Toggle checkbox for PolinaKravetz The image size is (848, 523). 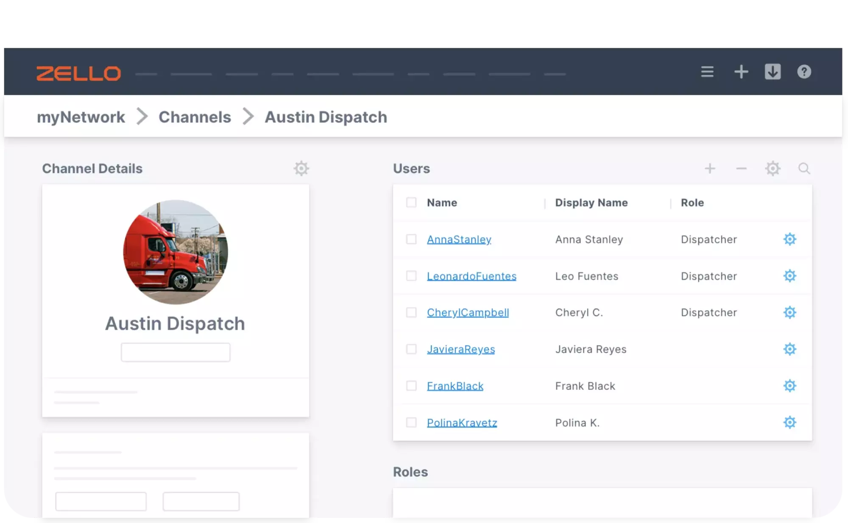411,422
